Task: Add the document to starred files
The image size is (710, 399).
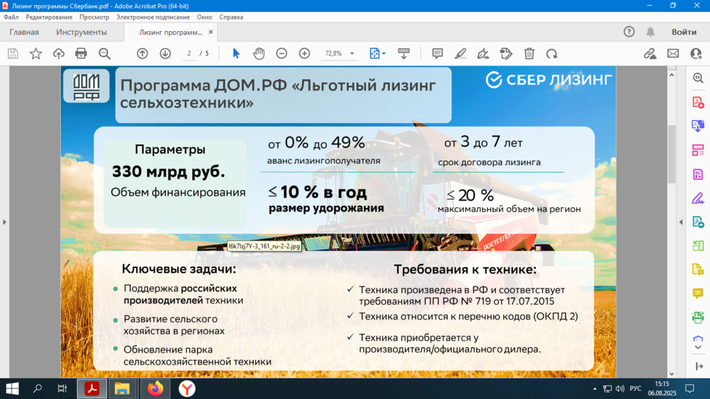Action: pyautogui.click(x=35, y=53)
